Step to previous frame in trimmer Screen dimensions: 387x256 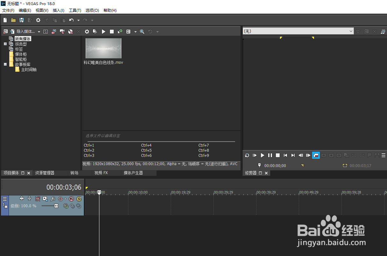point(301,155)
